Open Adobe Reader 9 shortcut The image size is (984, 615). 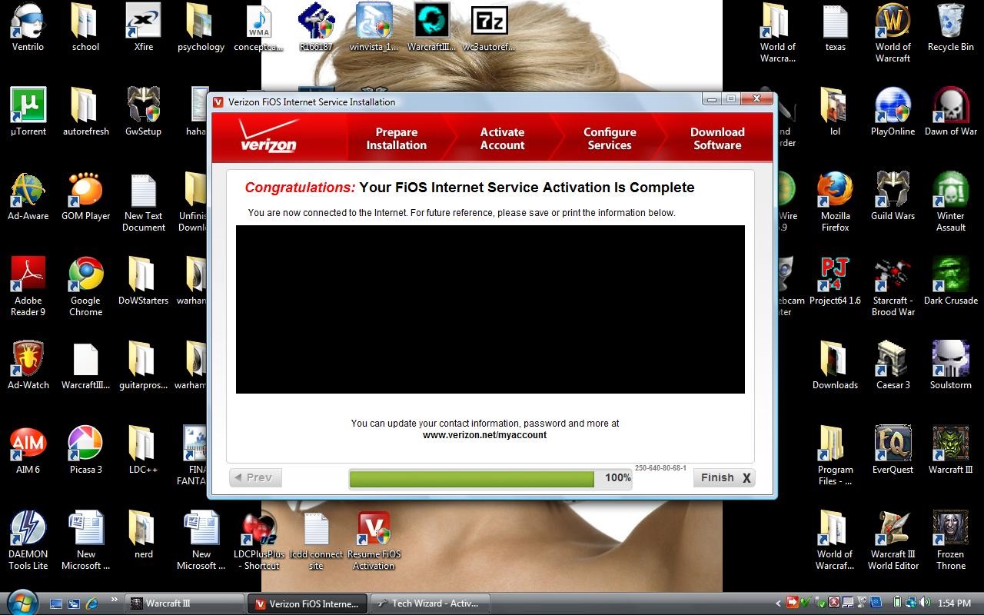coord(28,287)
